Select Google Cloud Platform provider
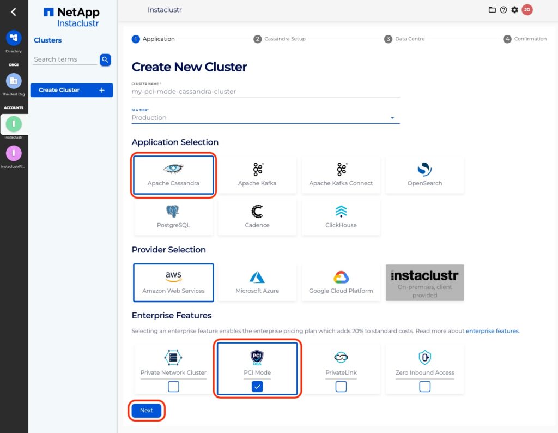This screenshot has width=558, height=433. (341, 282)
